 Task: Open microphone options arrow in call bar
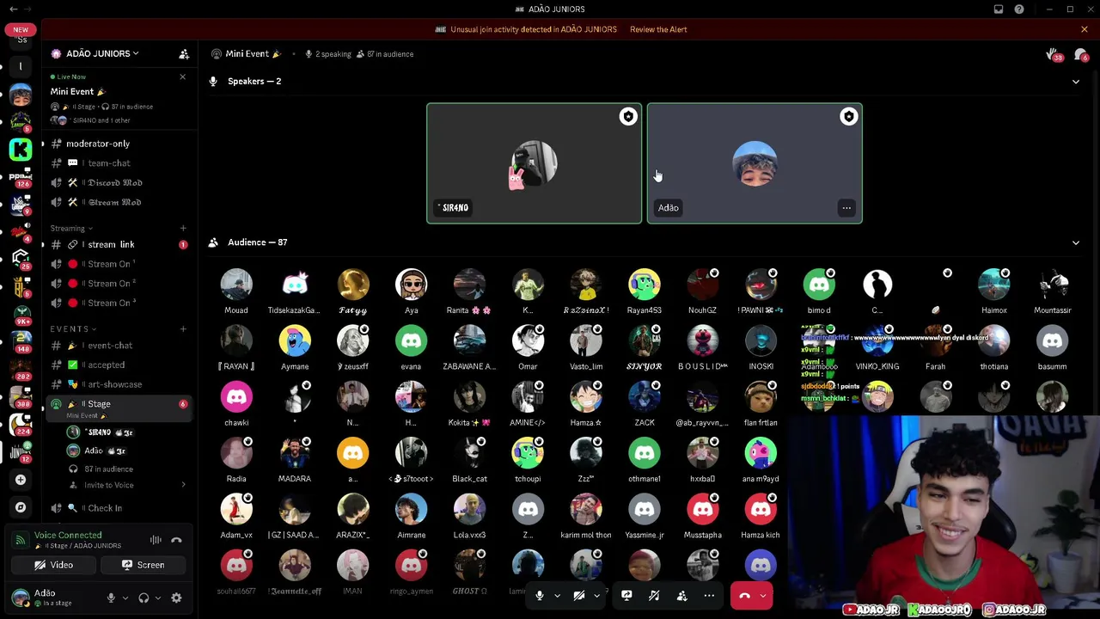[557, 595]
